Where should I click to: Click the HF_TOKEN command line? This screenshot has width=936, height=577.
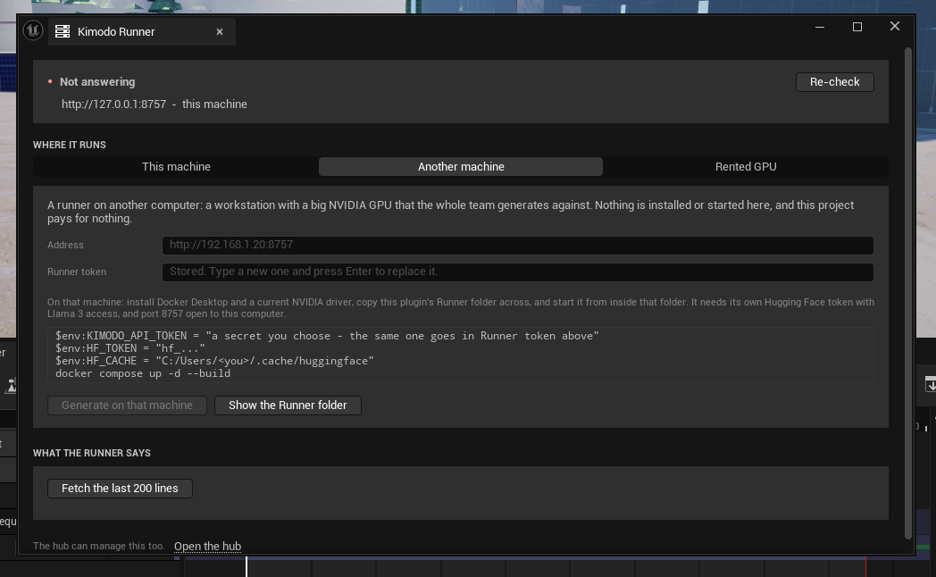click(130, 348)
